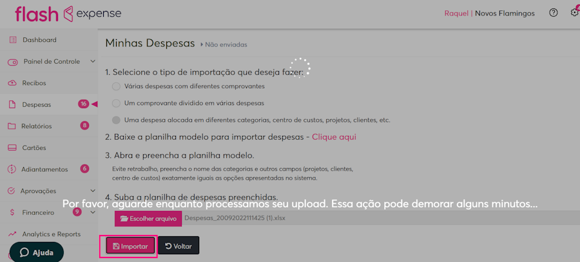Click the Importar button
The image size is (580, 262).
click(x=130, y=246)
